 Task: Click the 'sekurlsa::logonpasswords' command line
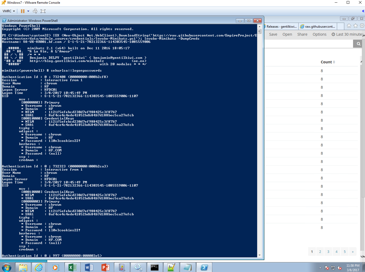click(x=52, y=71)
